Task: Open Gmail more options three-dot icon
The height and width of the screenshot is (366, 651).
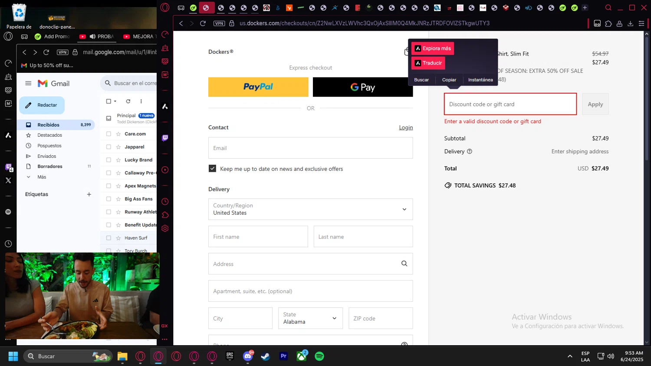Action: [141, 101]
